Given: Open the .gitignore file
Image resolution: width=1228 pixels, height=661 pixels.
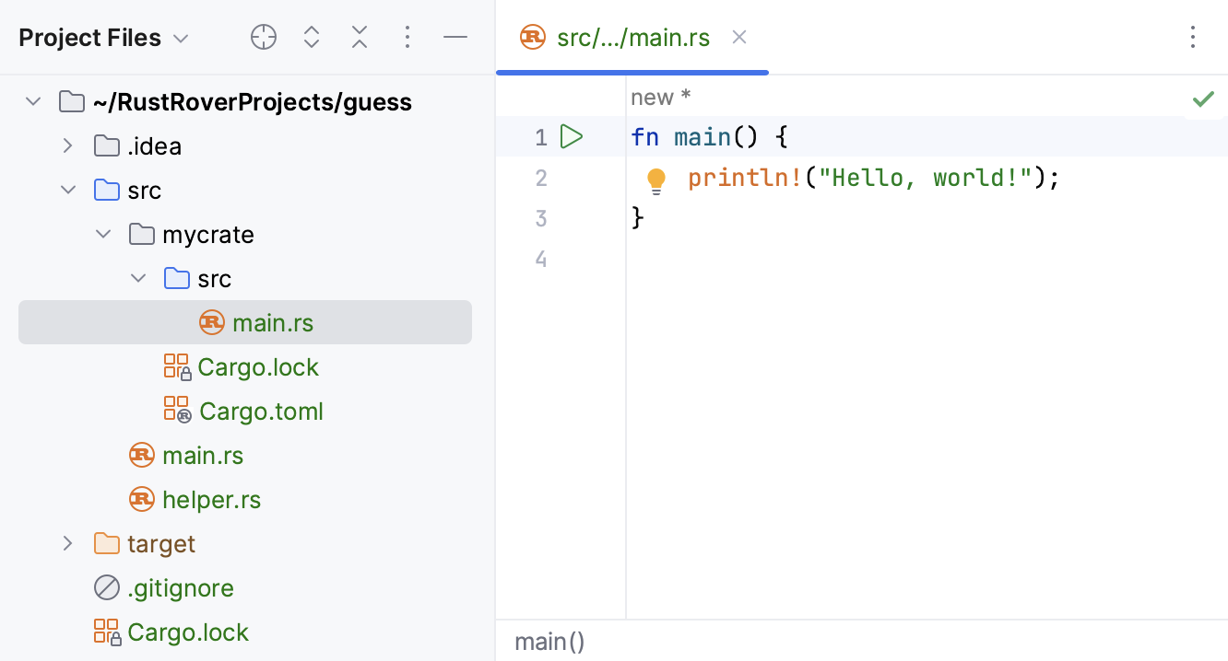Looking at the screenshot, I should tap(180, 588).
